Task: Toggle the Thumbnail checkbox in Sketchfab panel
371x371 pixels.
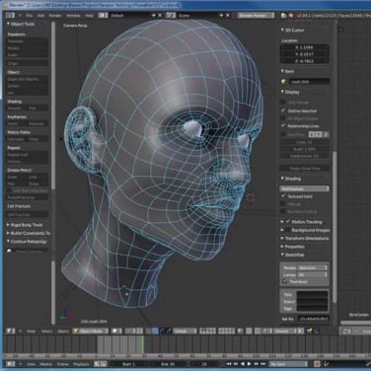Action: pos(285,281)
